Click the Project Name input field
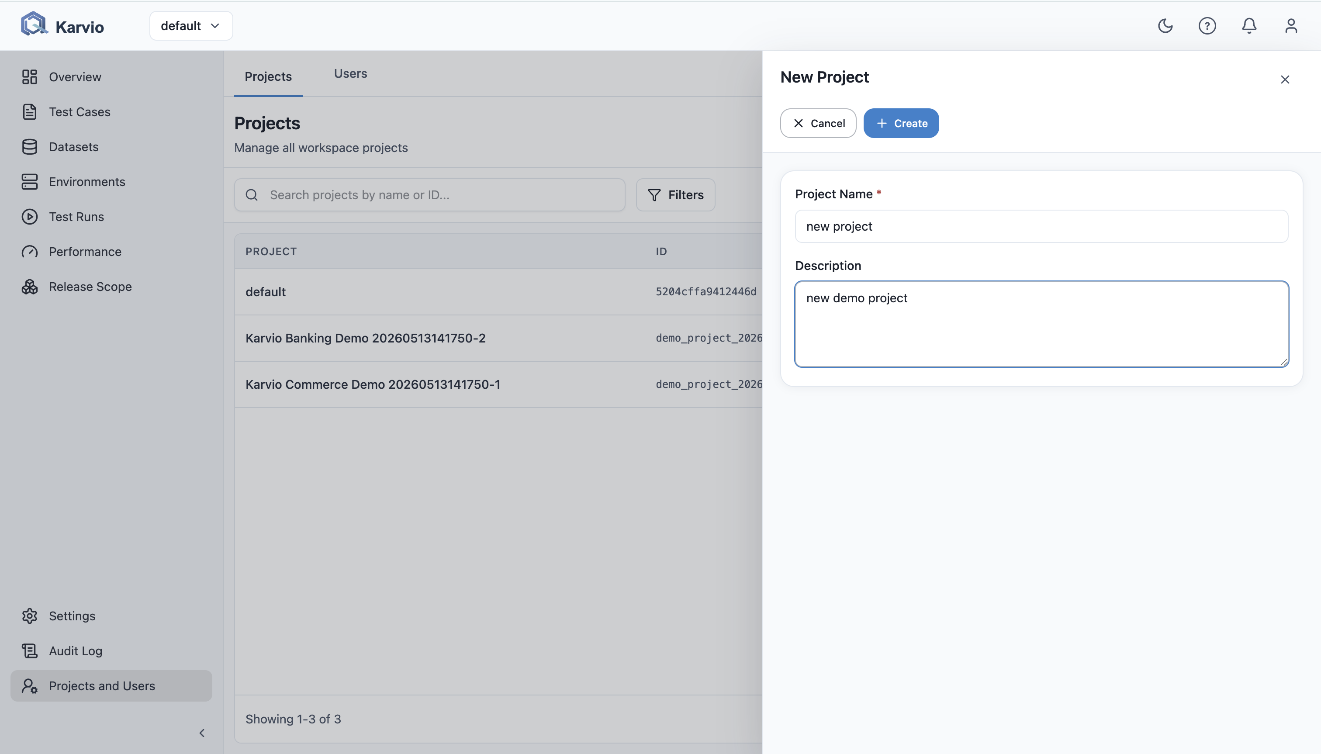 (1041, 226)
